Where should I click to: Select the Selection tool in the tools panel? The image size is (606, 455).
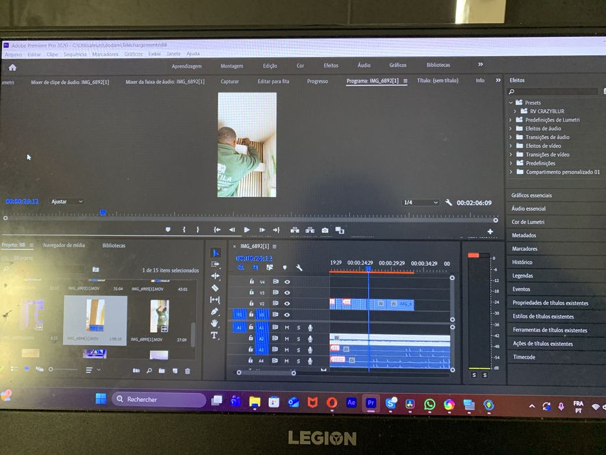pos(215,253)
